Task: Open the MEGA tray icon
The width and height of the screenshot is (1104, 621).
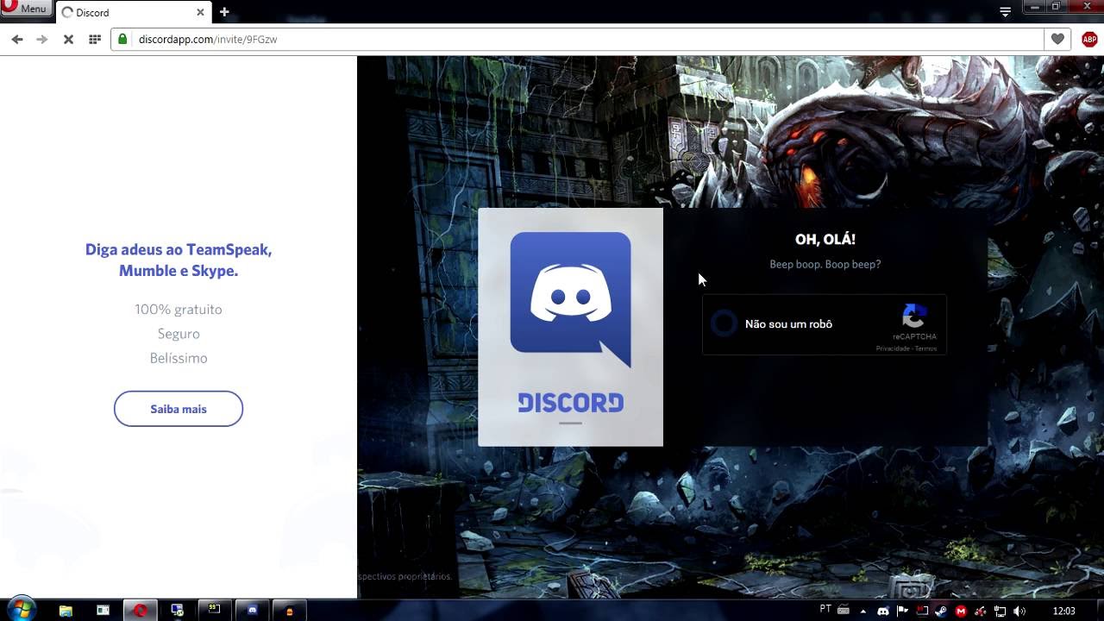Action: 961,612
